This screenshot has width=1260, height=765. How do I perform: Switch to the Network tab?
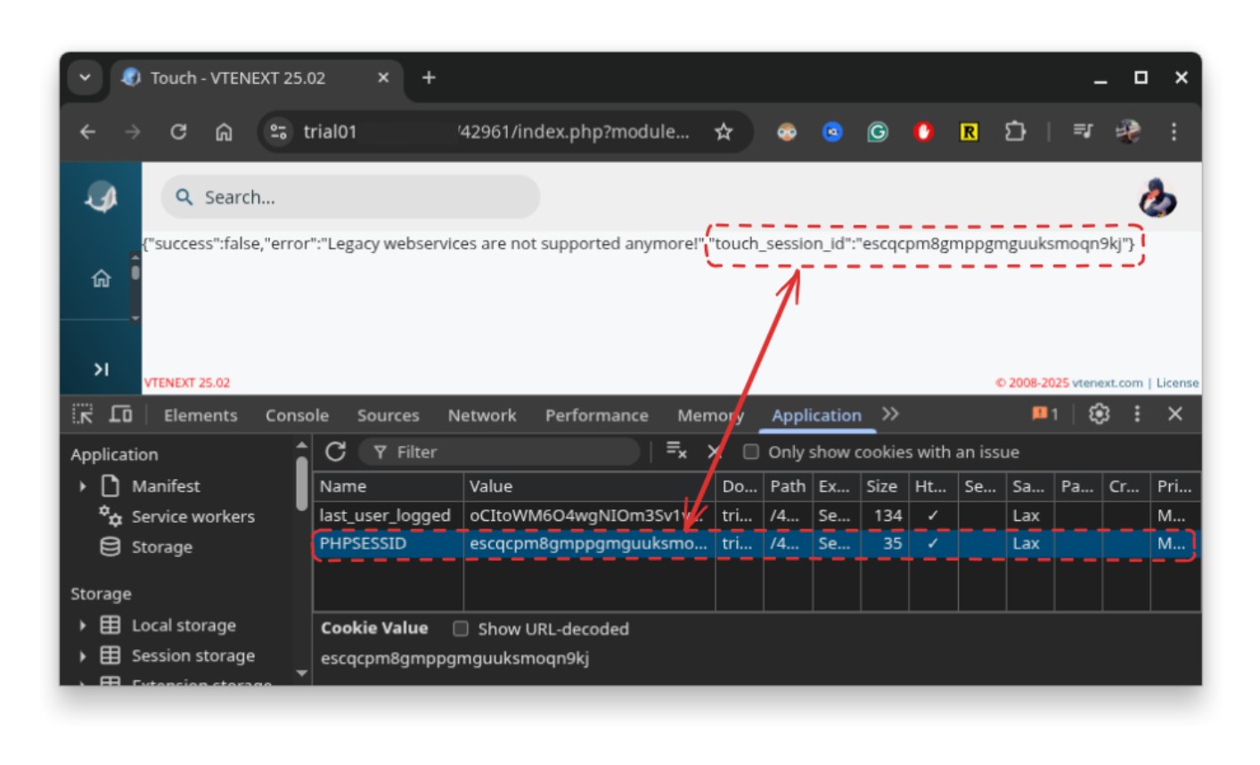click(x=482, y=415)
